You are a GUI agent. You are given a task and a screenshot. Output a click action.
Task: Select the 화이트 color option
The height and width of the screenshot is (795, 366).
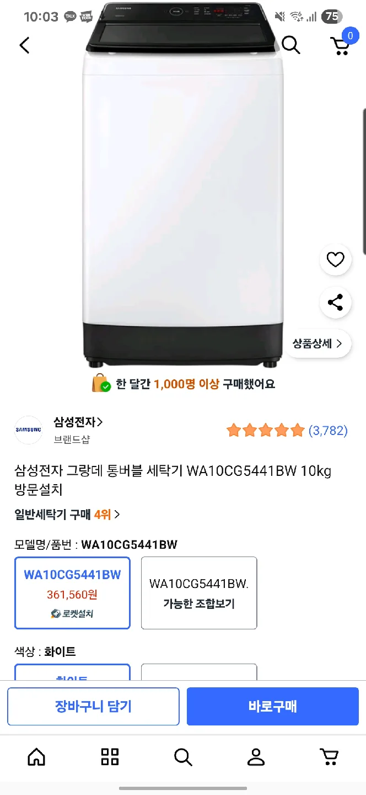click(x=72, y=672)
